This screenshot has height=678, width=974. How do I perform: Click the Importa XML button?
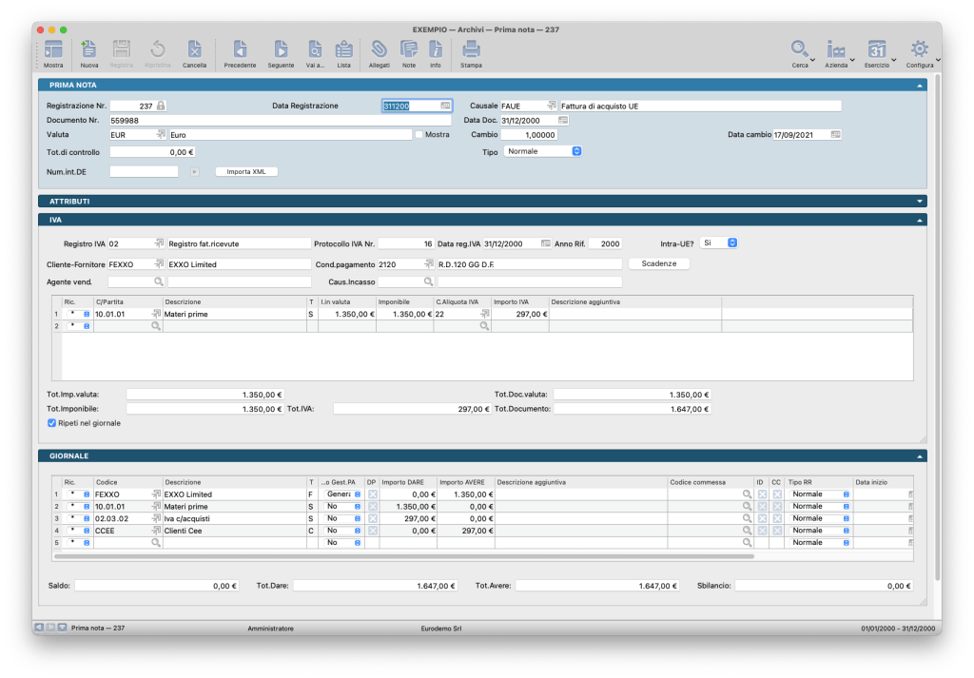(245, 171)
